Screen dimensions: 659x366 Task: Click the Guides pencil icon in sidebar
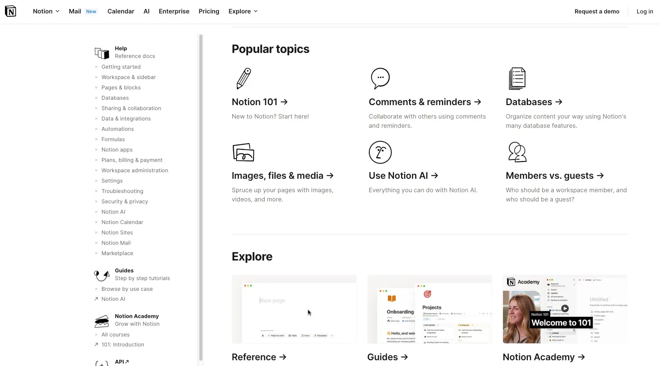click(101, 275)
